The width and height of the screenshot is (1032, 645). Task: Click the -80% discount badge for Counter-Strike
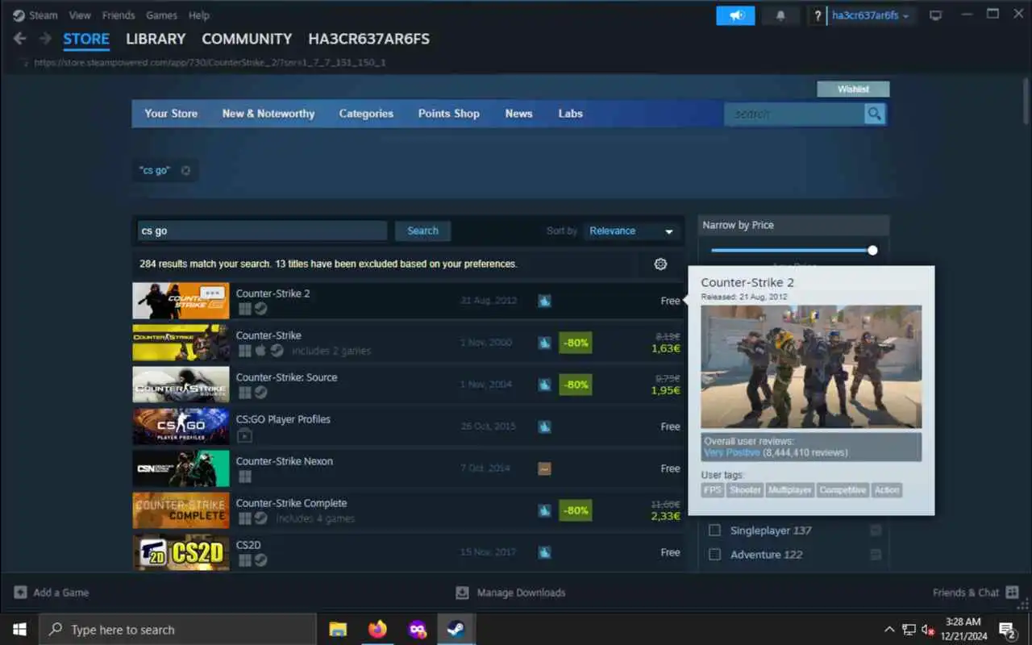(x=576, y=343)
